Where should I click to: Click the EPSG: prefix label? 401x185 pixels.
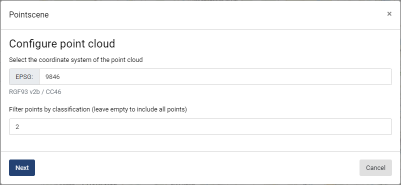click(24, 77)
